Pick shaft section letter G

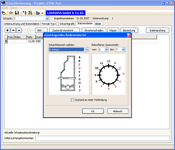pyautogui.click(x=80, y=79)
